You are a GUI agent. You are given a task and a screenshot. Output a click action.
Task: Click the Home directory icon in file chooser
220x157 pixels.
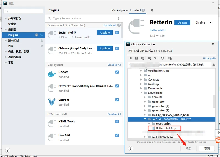pyautogui.click(x=131, y=58)
